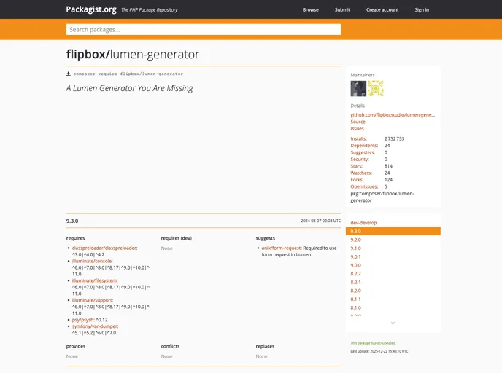
Task: Click Sign in link
Action: [x=422, y=9]
